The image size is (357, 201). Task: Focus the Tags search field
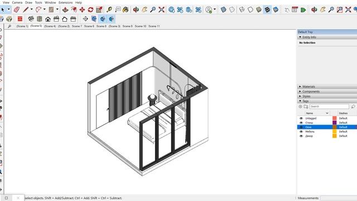tap(329, 107)
